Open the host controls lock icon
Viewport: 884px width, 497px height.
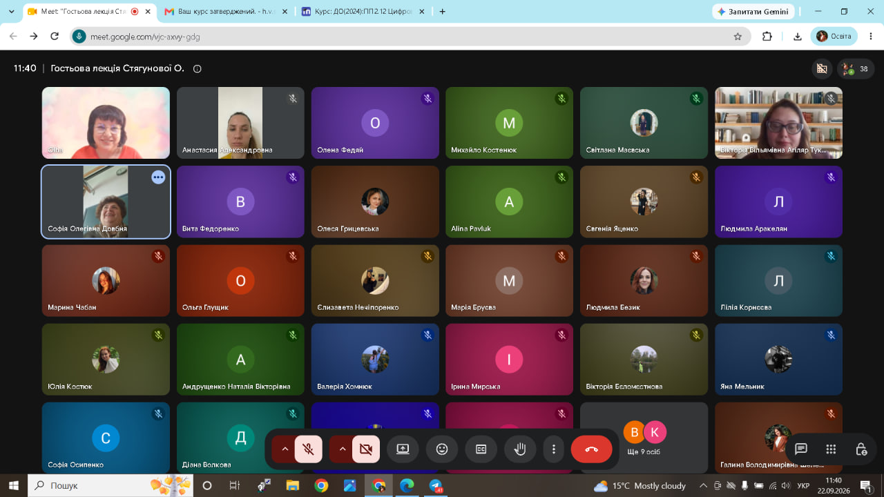[861, 449]
